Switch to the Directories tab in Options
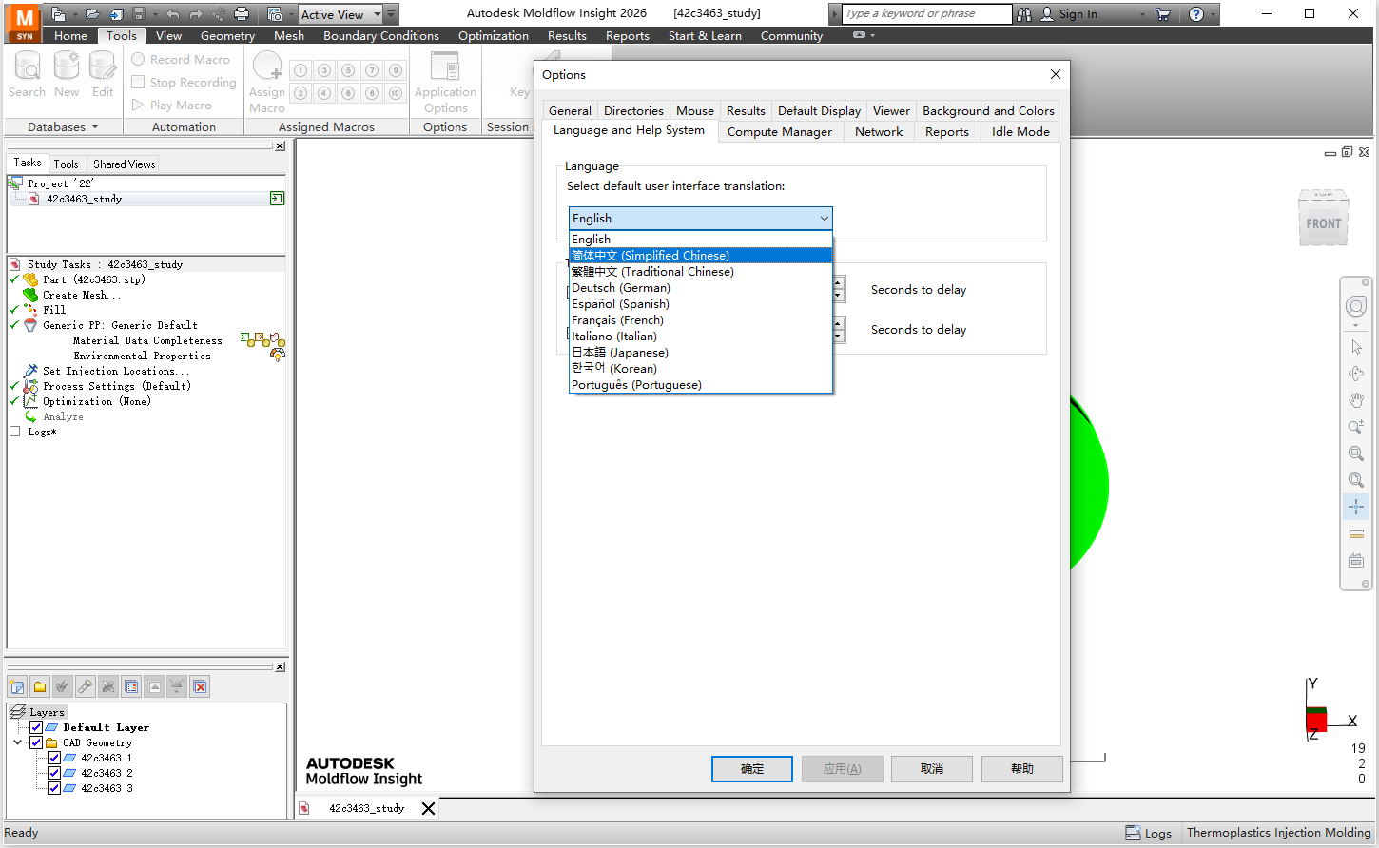Image resolution: width=1379 pixels, height=848 pixels. (x=633, y=111)
